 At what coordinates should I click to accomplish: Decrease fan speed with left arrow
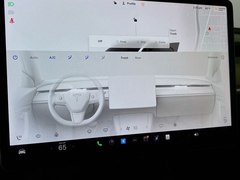121,129
